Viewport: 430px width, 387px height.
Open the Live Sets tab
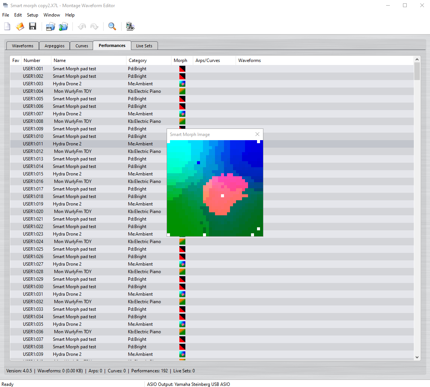(x=144, y=46)
